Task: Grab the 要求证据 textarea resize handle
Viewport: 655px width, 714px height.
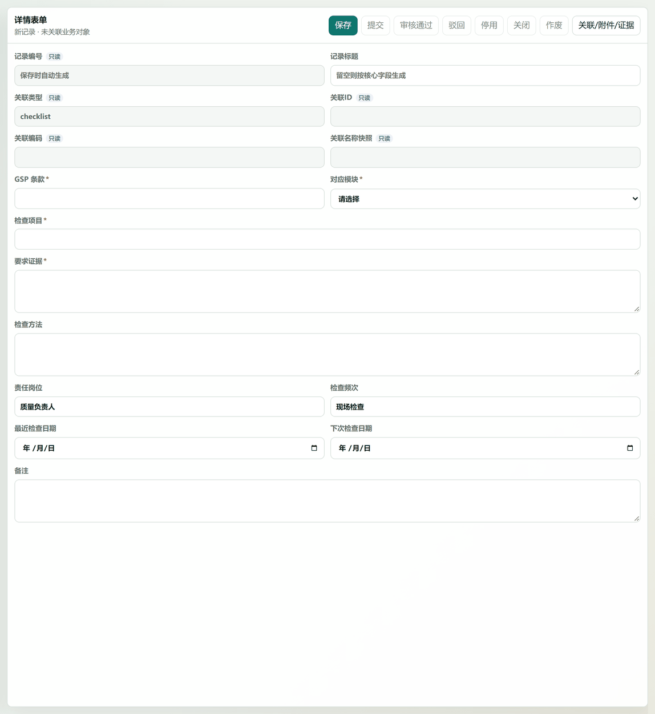Action: coord(636,309)
